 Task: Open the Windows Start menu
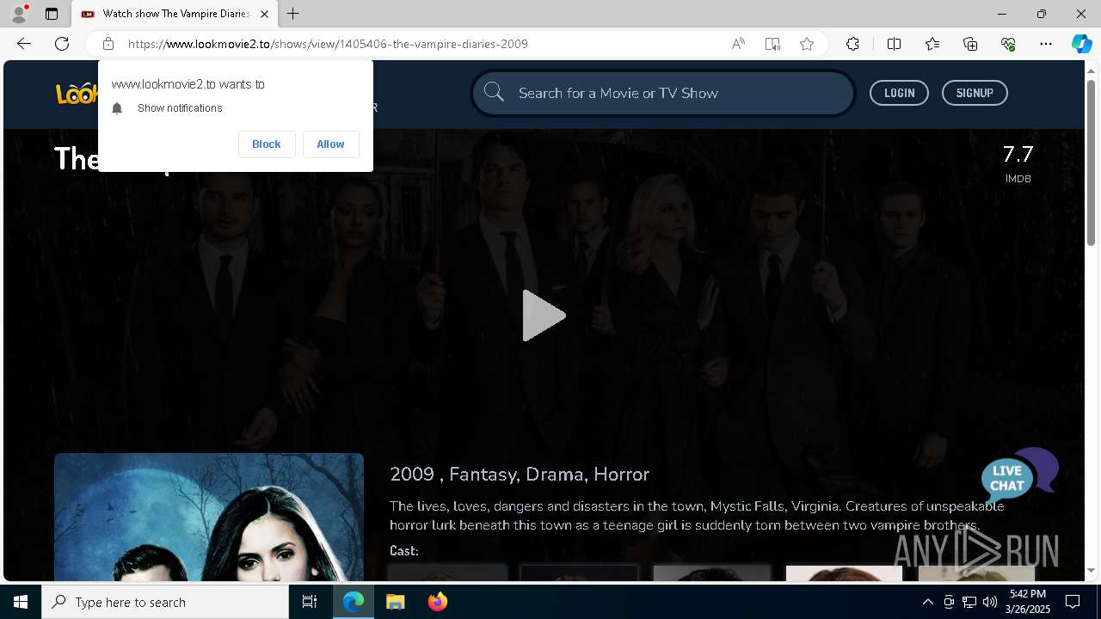[x=21, y=602]
